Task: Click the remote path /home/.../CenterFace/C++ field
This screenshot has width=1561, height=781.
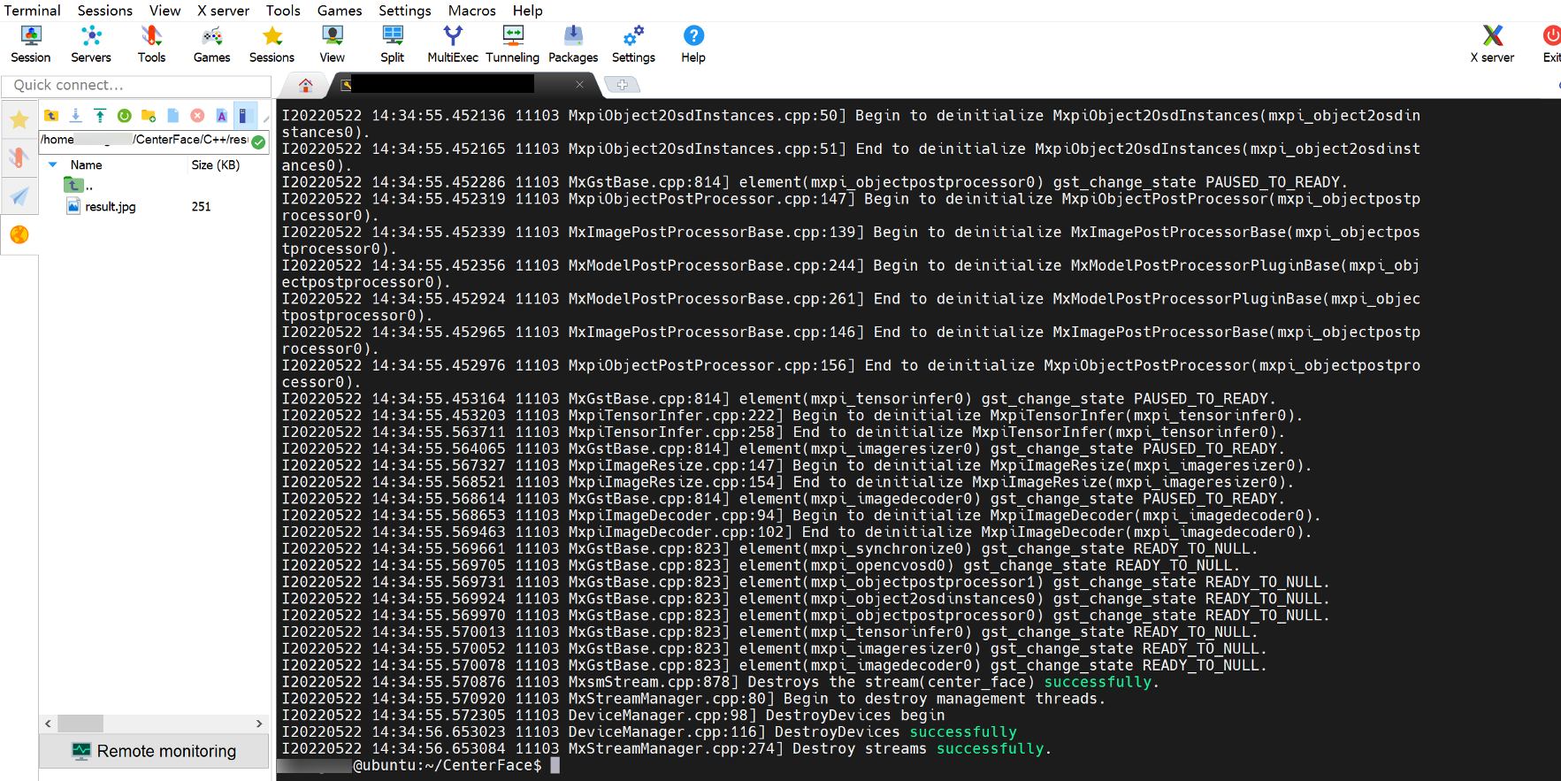Action: (145, 140)
